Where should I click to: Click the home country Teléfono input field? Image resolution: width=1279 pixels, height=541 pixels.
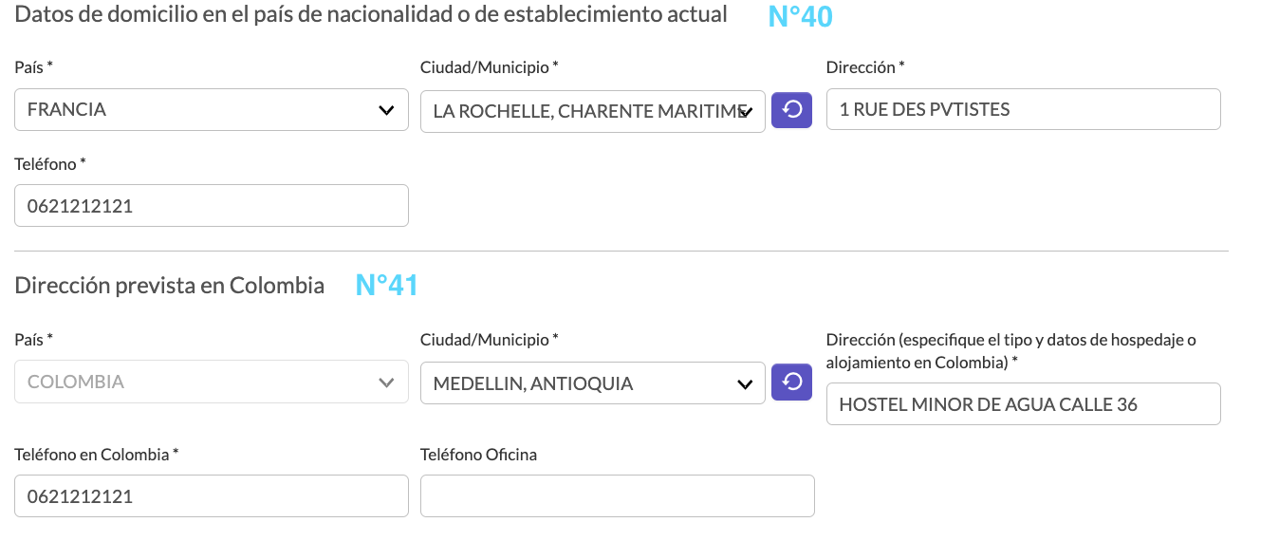click(212, 205)
